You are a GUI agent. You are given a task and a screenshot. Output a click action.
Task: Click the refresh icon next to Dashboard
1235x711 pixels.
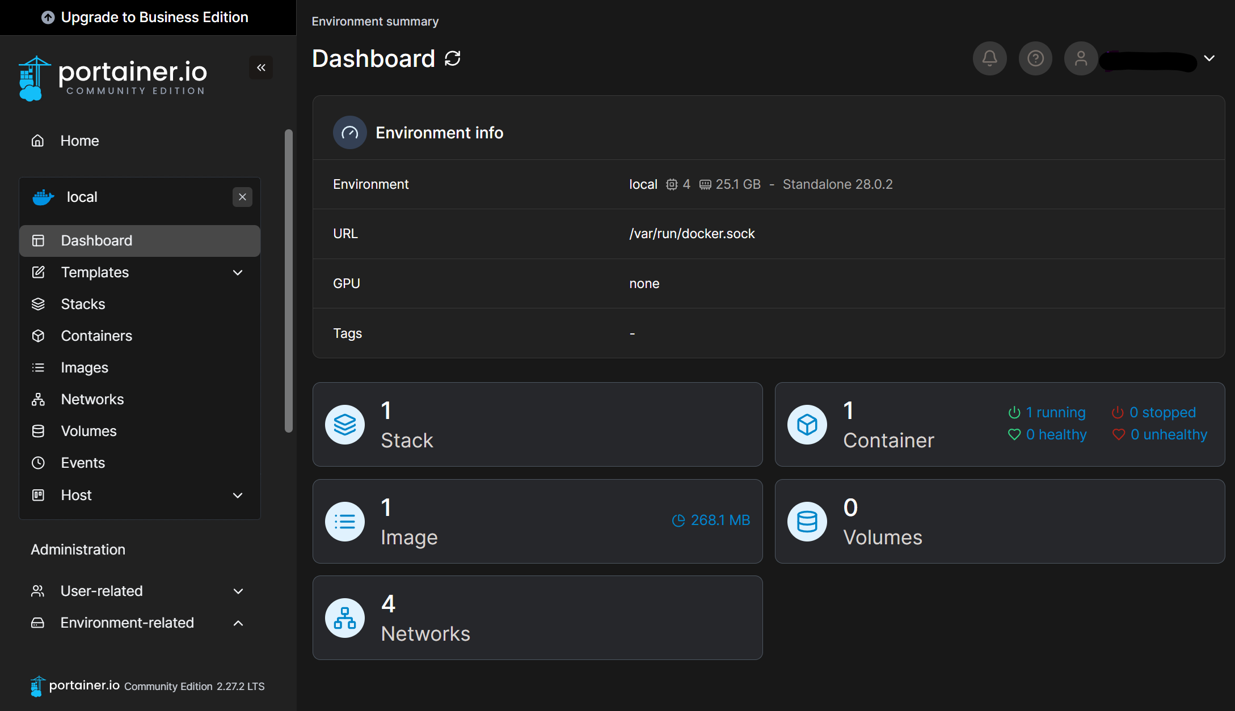[452, 58]
